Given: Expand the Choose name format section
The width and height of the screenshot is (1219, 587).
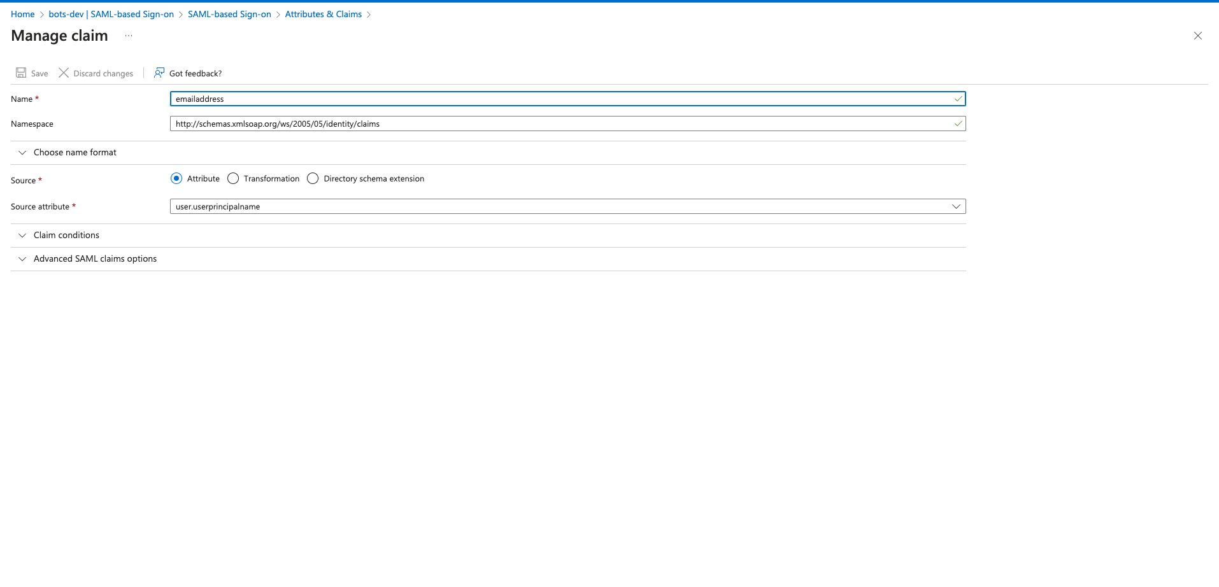Looking at the screenshot, I should [x=75, y=153].
